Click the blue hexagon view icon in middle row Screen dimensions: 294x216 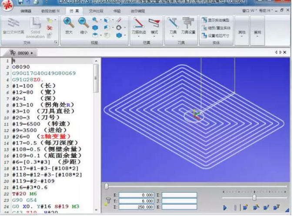click(95, 28)
